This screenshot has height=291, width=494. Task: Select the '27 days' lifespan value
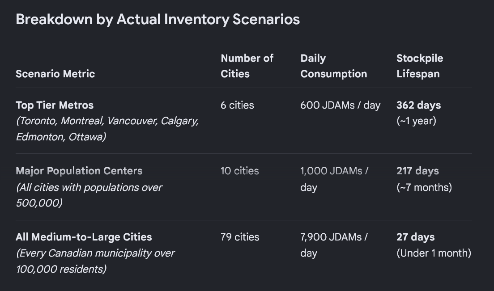pos(416,237)
